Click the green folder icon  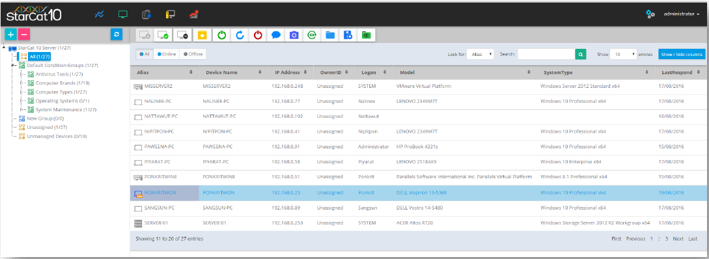[366, 34]
